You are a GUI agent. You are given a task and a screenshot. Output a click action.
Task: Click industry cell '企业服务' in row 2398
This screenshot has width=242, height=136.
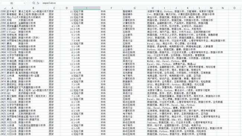click(128, 35)
